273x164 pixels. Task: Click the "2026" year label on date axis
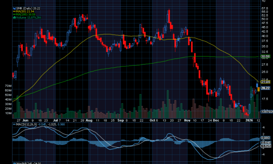coord(249,120)
